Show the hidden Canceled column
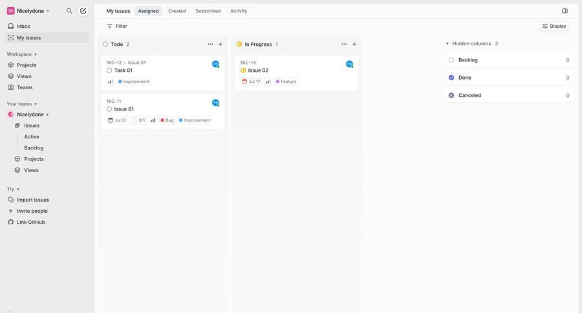This screenshot has width=582, height=313. [x=508, y=95]
